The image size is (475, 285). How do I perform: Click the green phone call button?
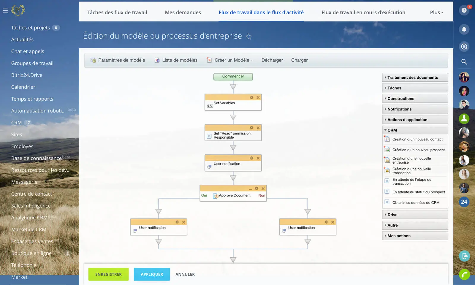(x=464, y=274)
